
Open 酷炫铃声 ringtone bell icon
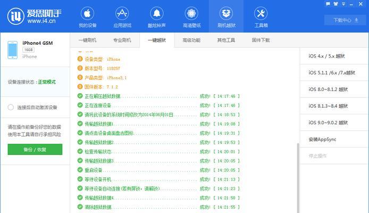(157, 13)
